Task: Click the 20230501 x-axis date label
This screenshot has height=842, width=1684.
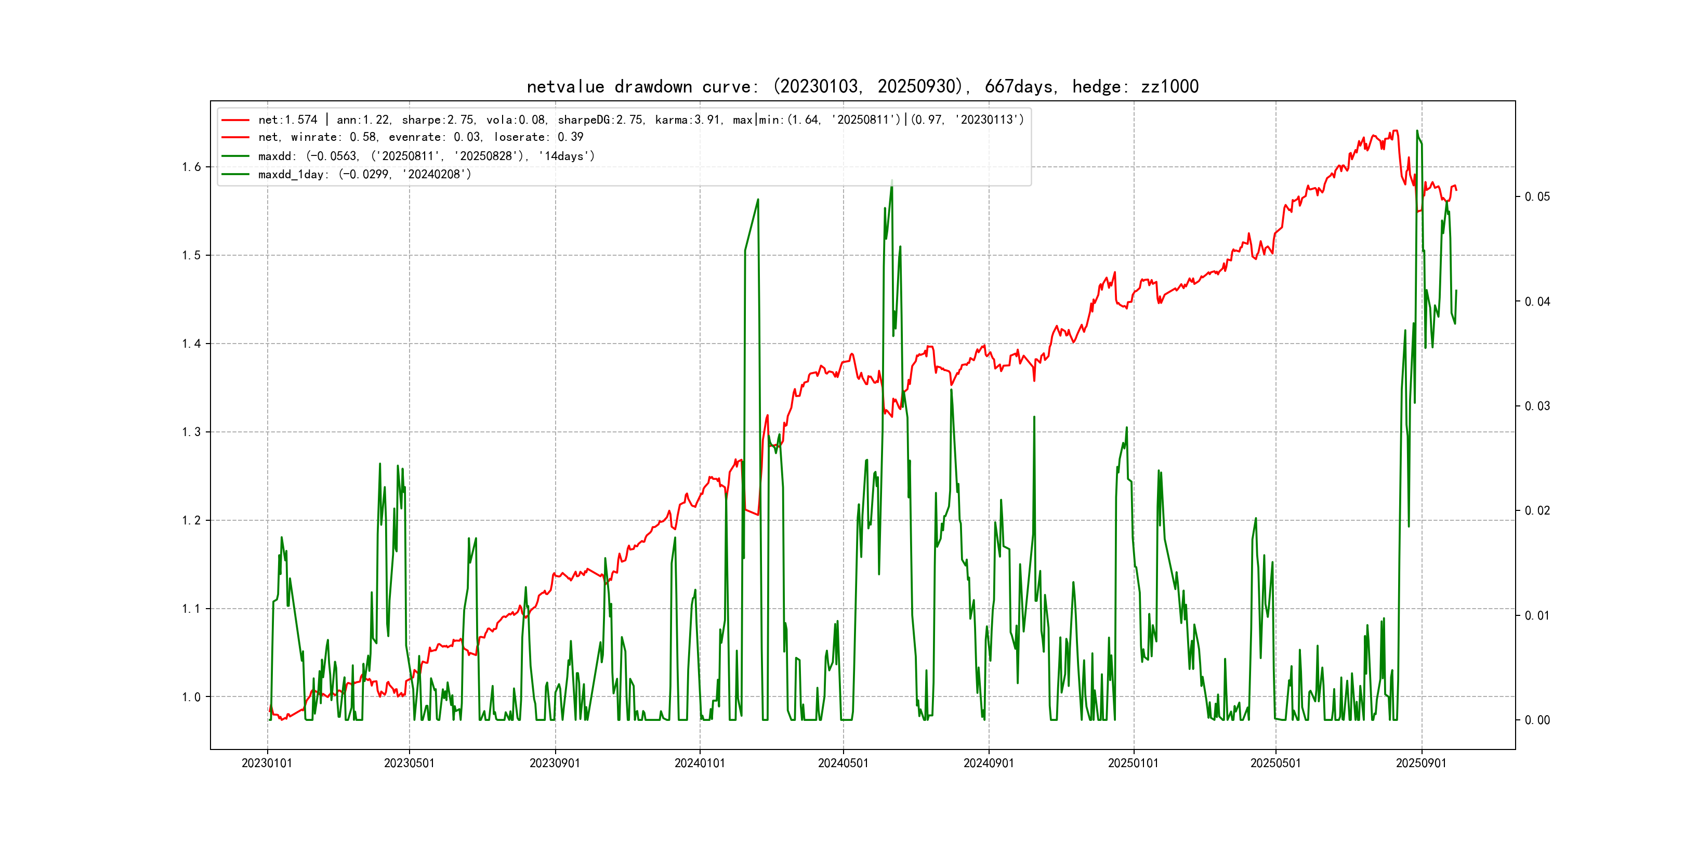Action: tap(409, 763)
